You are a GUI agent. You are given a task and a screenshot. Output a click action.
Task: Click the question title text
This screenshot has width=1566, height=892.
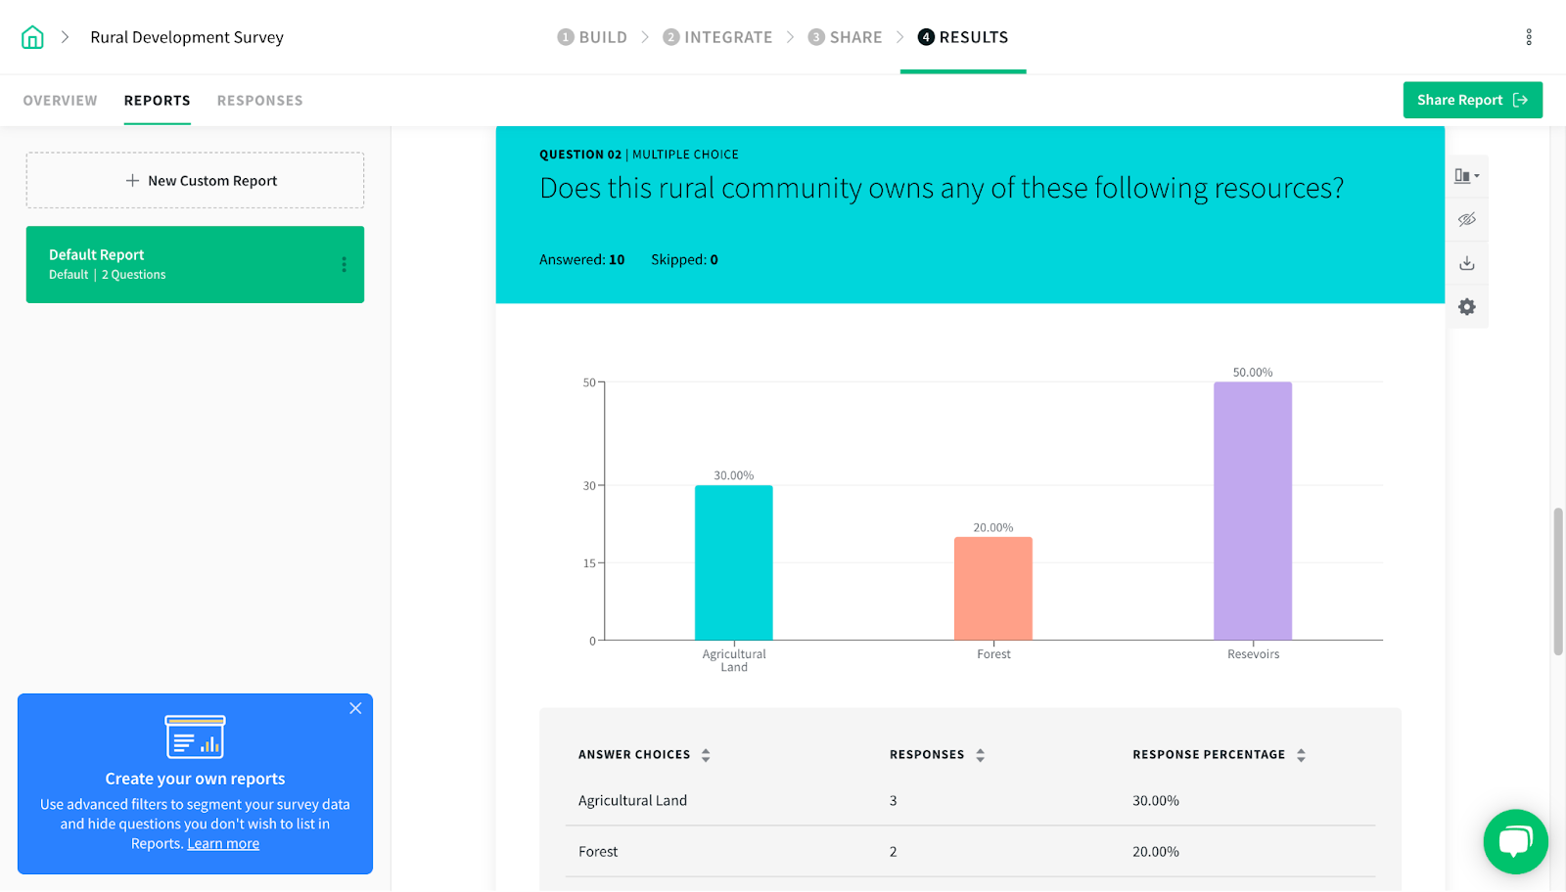tap(942, 188)
